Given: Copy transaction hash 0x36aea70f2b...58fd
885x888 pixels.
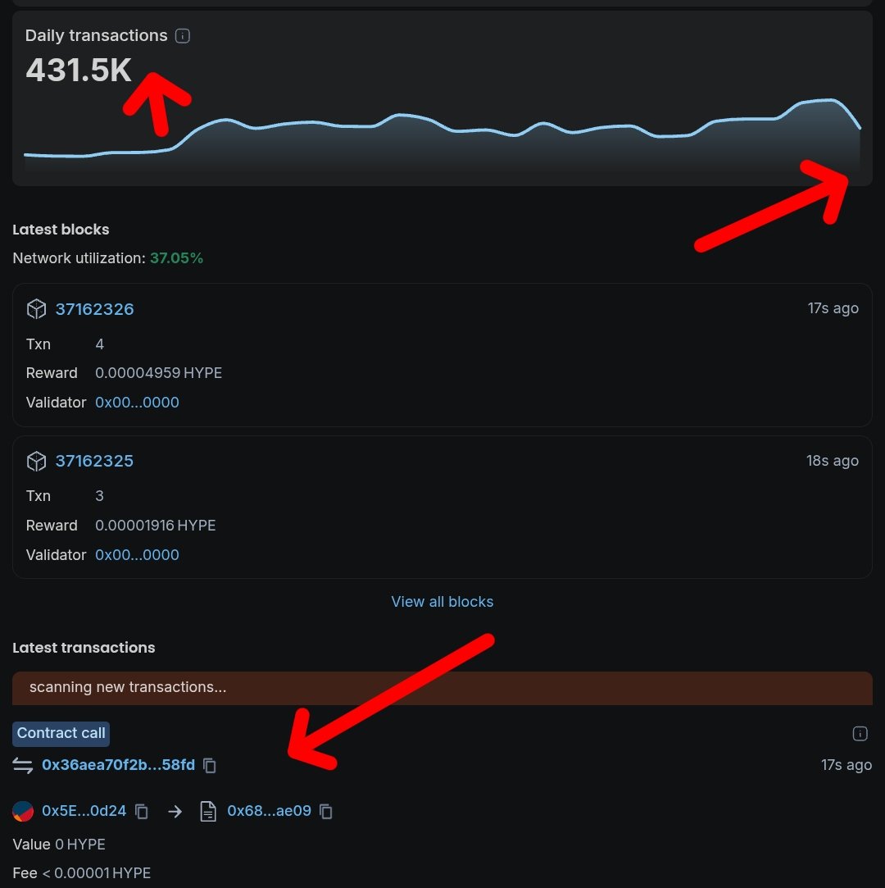Looking at the screenshot, I should point(210,766).
